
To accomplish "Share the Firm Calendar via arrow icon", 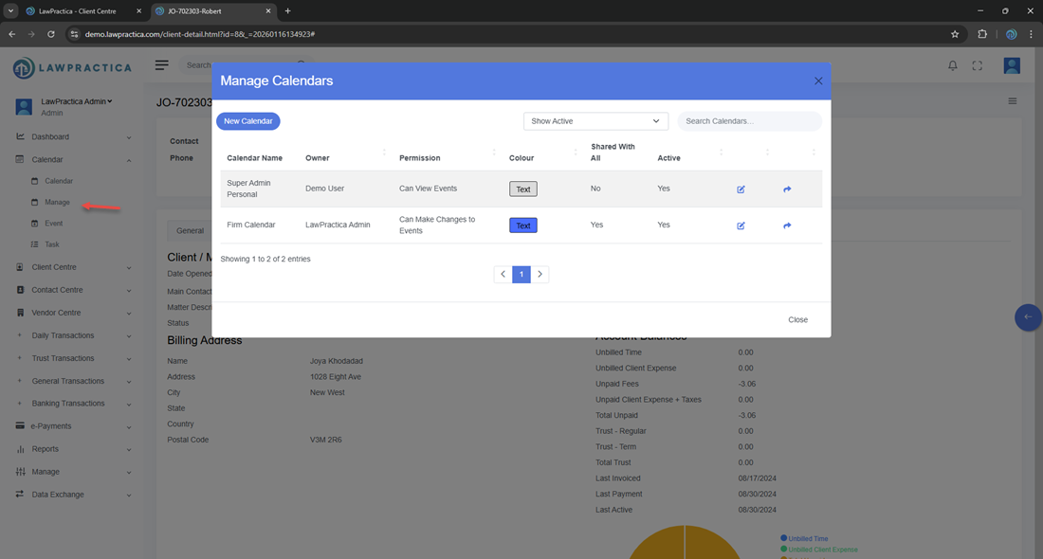I will 787,225.
